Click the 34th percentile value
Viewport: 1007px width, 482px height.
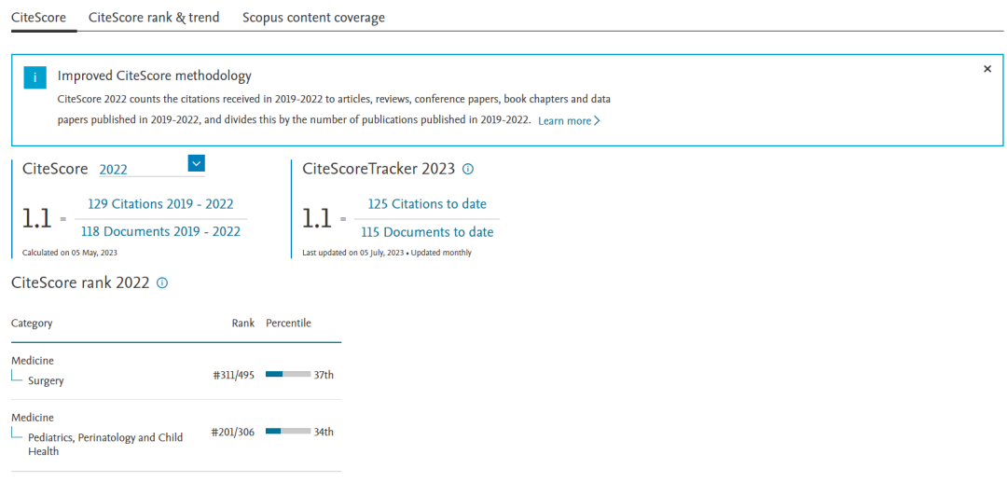324,432
